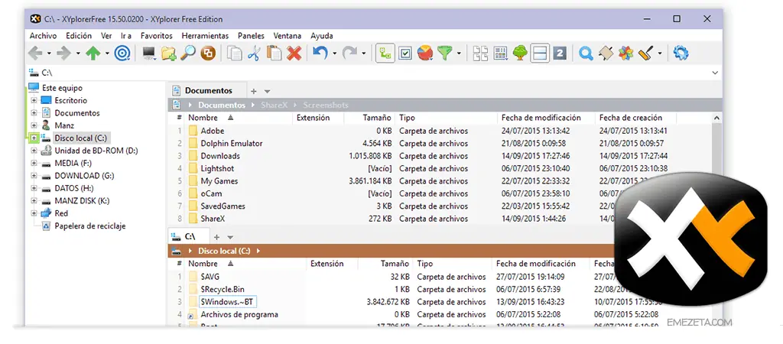This screenshot has width=783, height=344.
Task: Click the red X Delete icon
Action: point(294,53)
